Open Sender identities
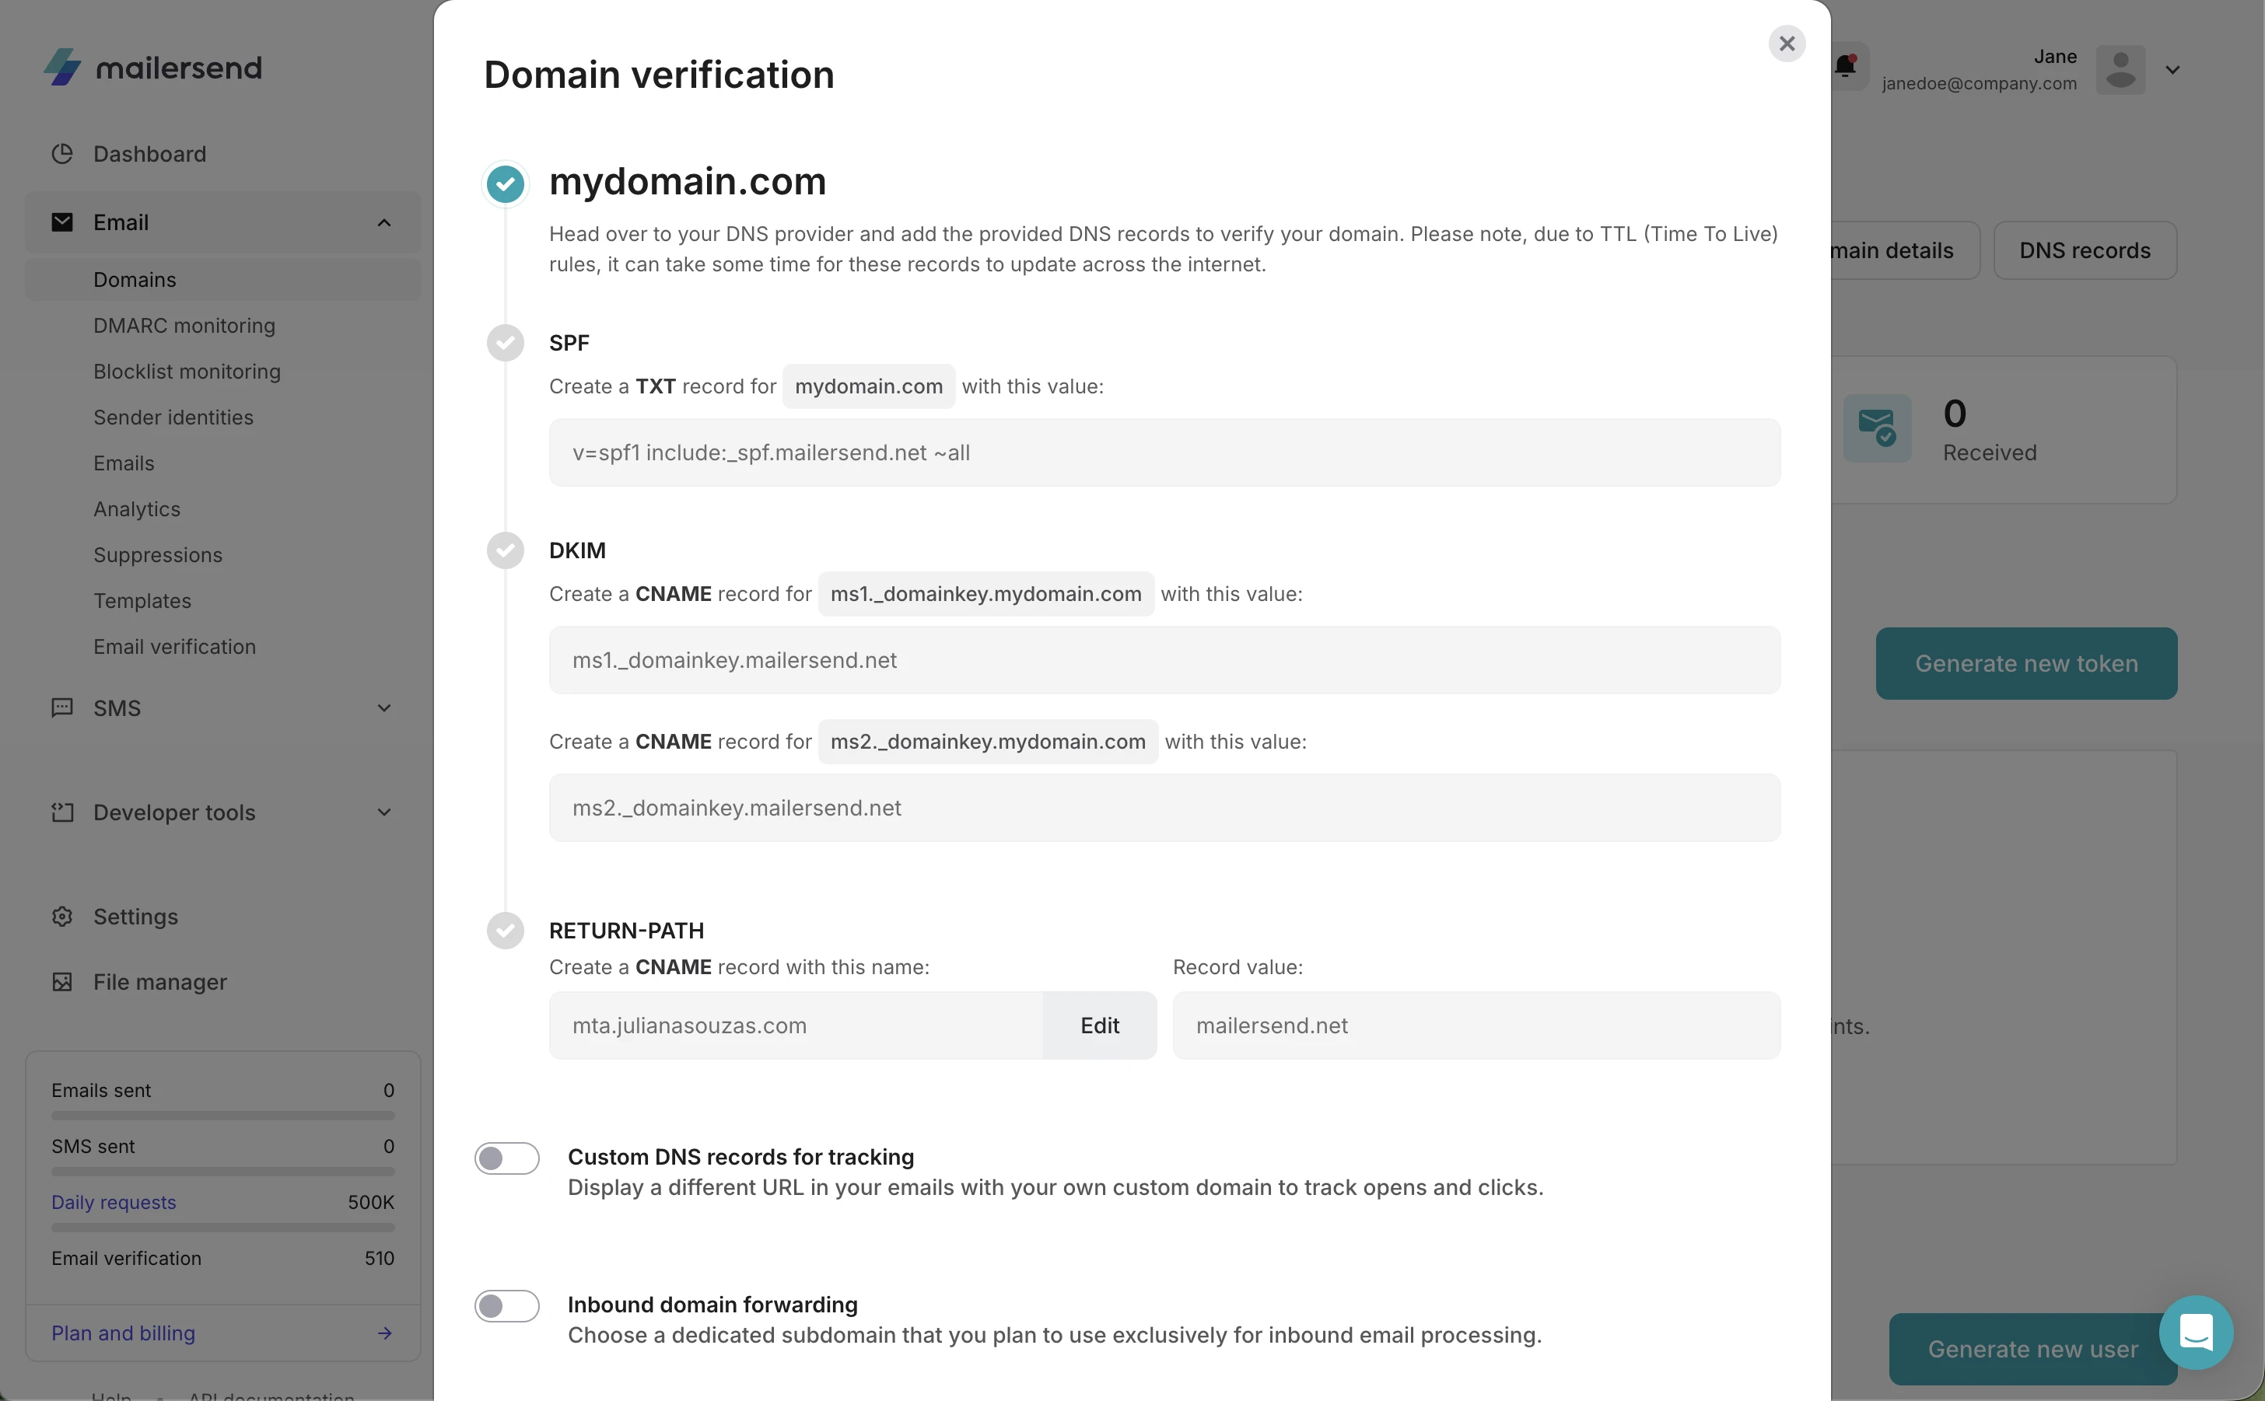Screen dimensions: 2265x1401 pos(173,417)
